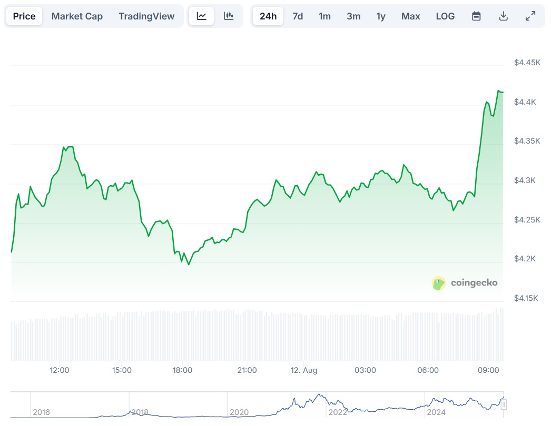
Task: Click the volume bars near 18:00
Action: (x=183, y=336)
